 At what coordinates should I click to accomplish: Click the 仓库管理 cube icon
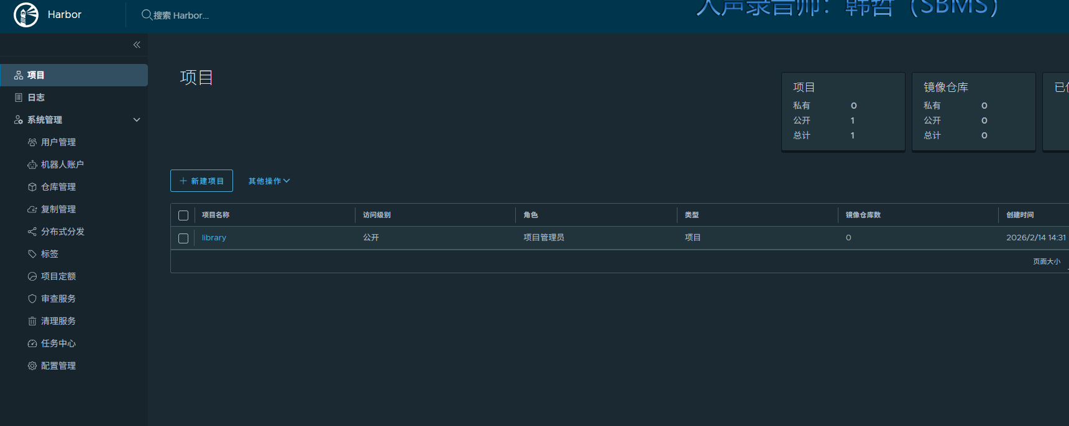pyautogui.click(x=32, y=187)
